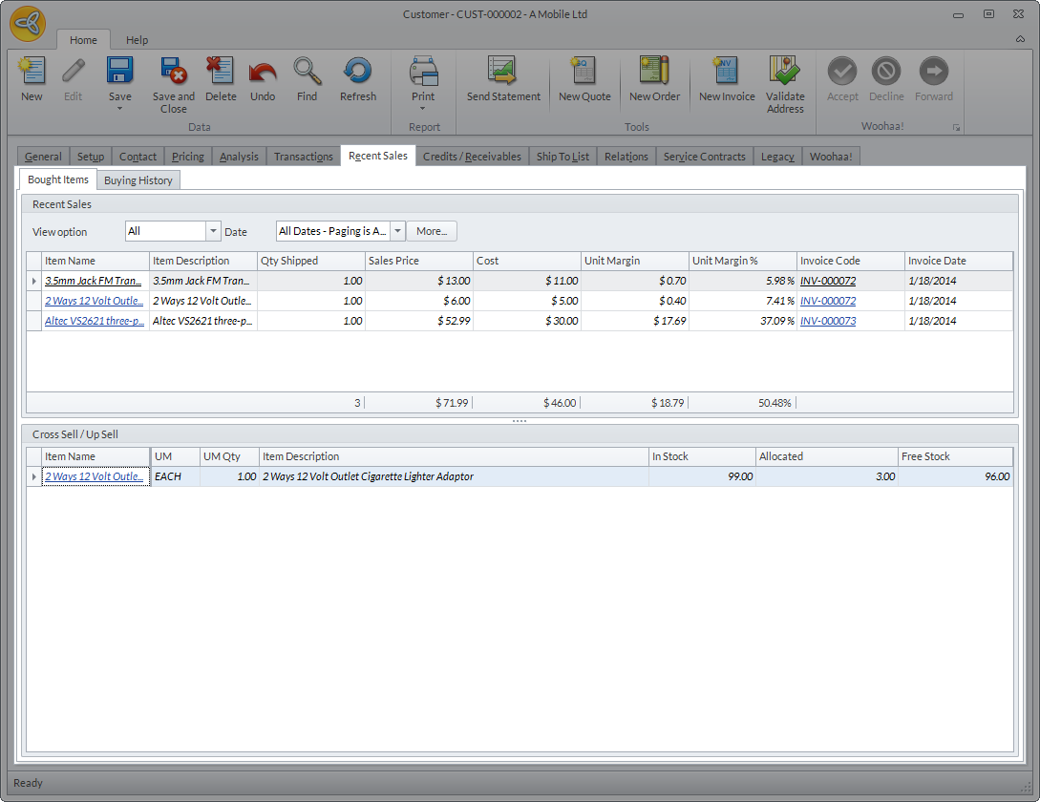
Task: Open the View option dropdown
Action: (213, 231)
